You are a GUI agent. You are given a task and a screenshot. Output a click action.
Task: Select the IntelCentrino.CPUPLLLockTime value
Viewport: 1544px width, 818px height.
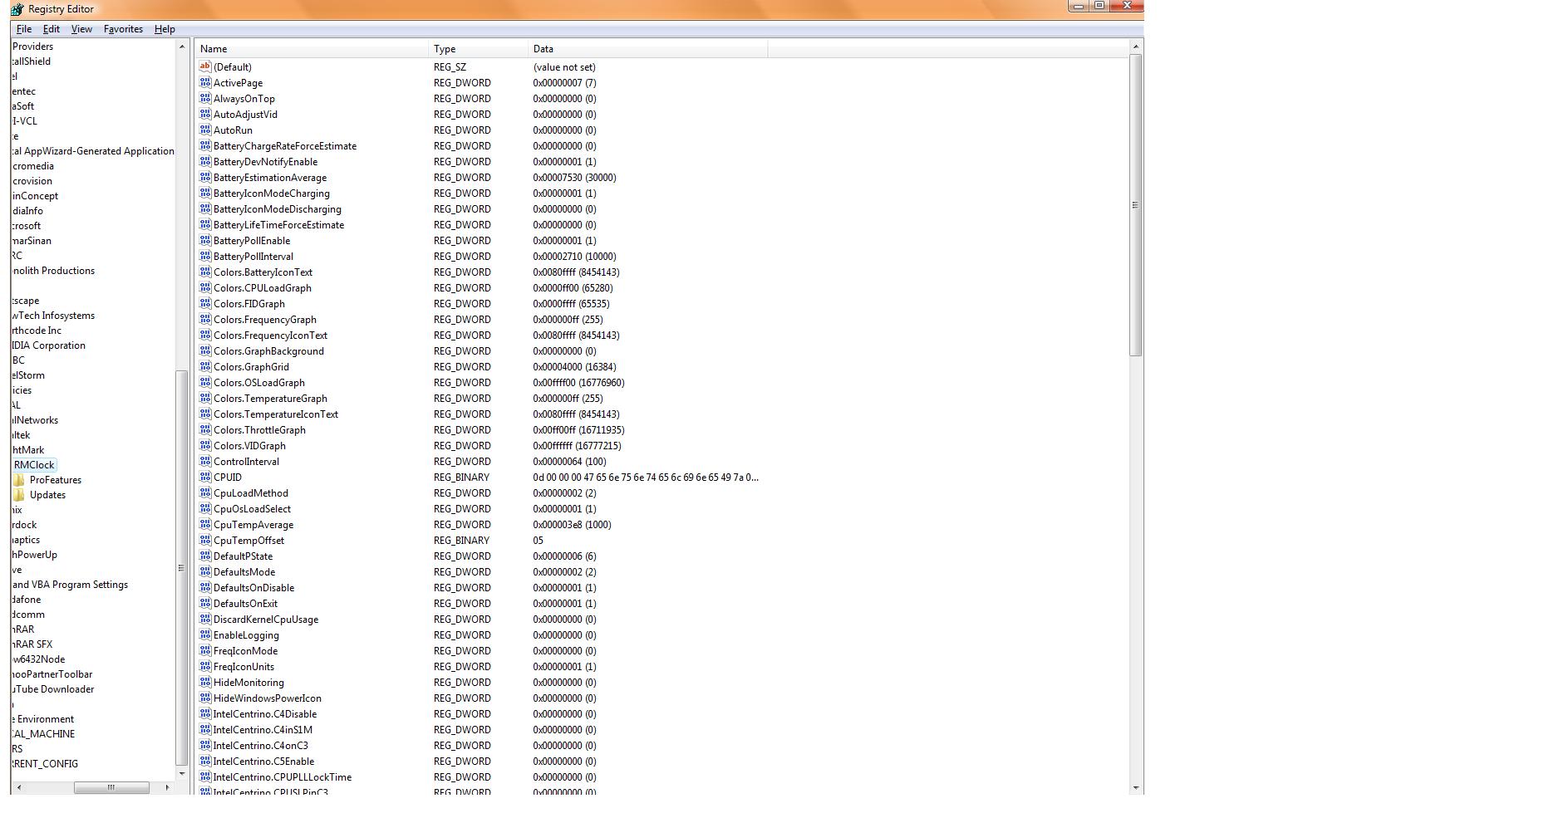tap(283, 776)
